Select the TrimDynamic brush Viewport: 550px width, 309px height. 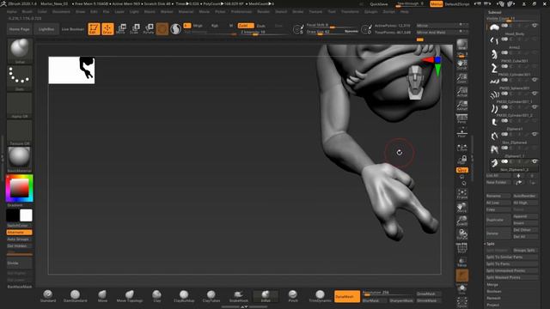pos(320,295)
